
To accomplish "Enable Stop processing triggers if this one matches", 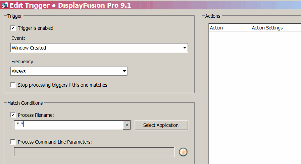I will pyautogui.click(x=13, y=85).
